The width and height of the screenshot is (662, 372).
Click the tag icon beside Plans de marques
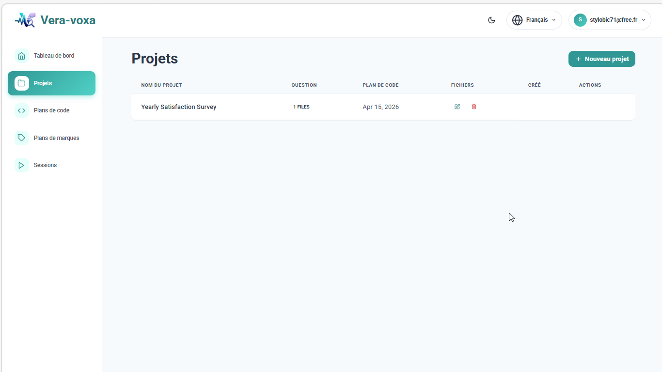pos(21,138)
